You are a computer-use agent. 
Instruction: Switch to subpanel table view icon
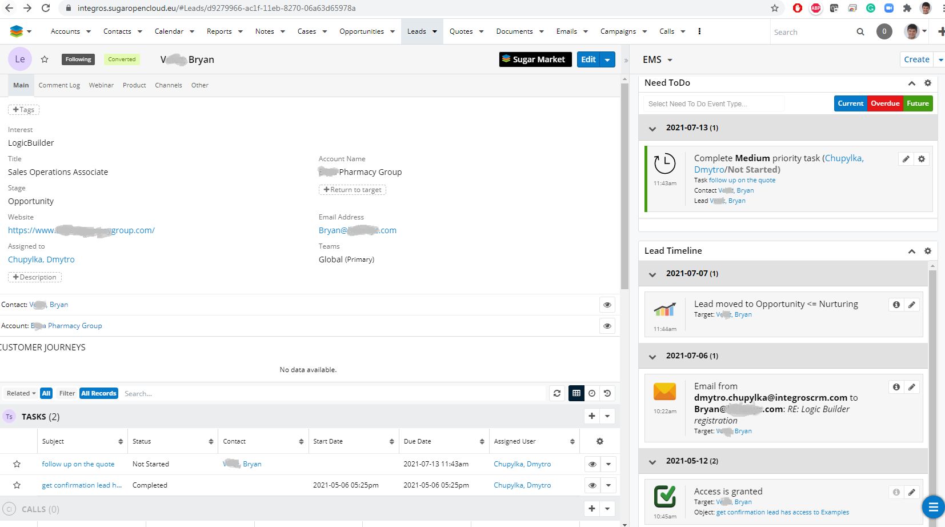click(576, 393)
